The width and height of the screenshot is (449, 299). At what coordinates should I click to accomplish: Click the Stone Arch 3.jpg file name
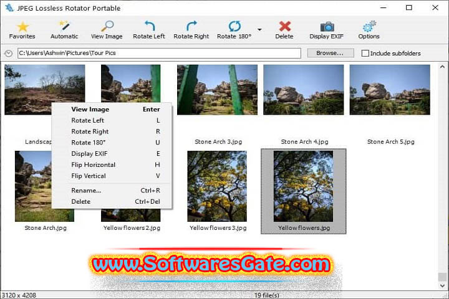218,142
